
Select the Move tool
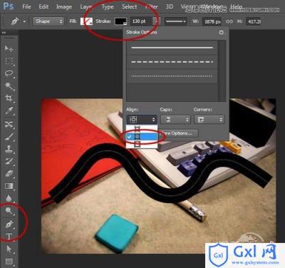9,48
